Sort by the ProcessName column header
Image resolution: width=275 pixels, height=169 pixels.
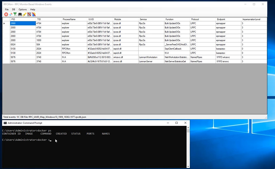tap(74, 19)
